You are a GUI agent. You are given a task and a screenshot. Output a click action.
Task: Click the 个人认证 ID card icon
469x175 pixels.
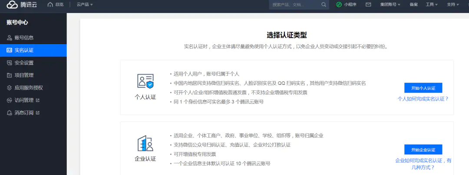point(145,81)
